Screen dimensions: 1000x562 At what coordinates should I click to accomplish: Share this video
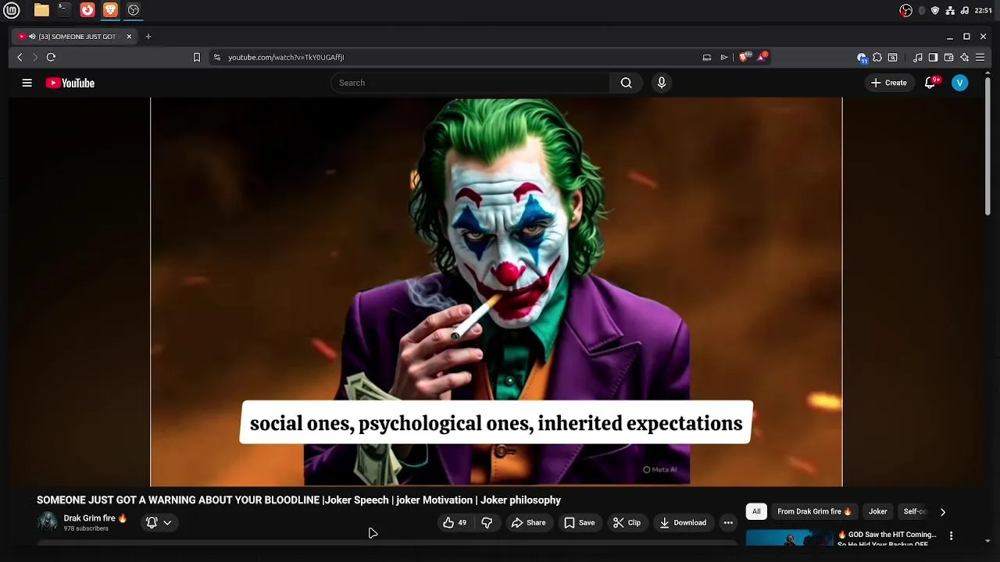529,523
